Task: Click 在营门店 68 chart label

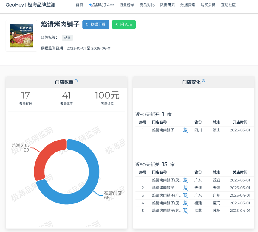Action: tap(113, 195)
